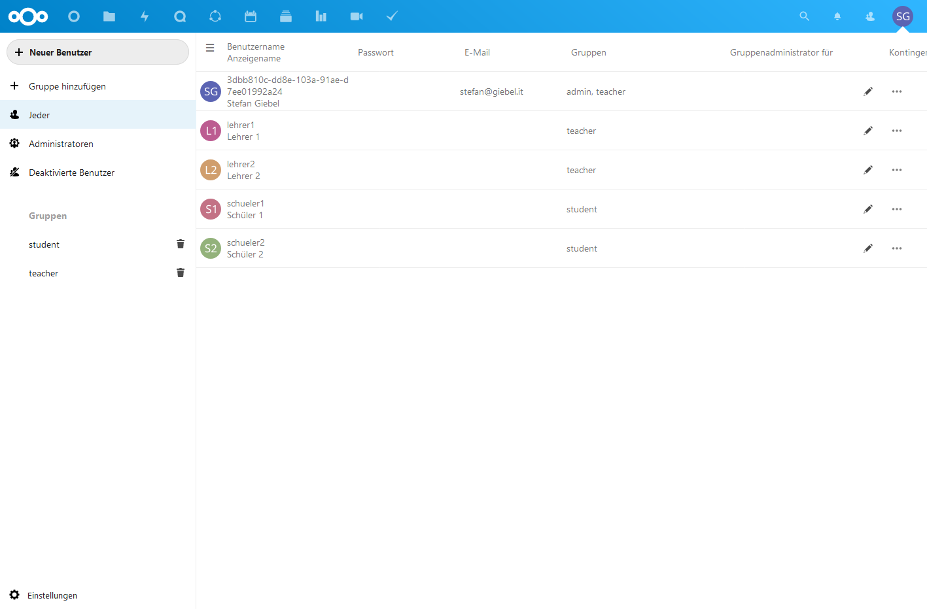Open the Activity lightning bolt icon
Viewport: 927px width, 609px height.
145,16
